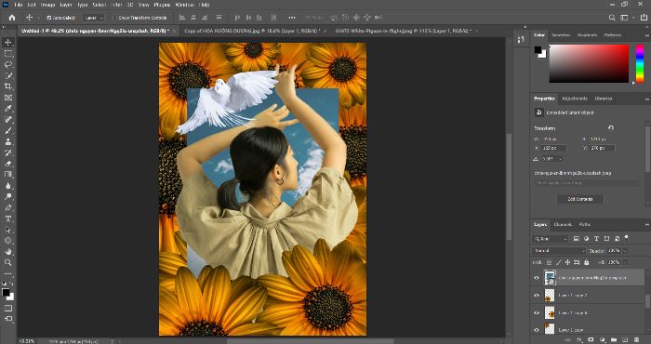651x344 pixels.
Task: Toggle lock transparent pixels icon
Action: (550, 262)
